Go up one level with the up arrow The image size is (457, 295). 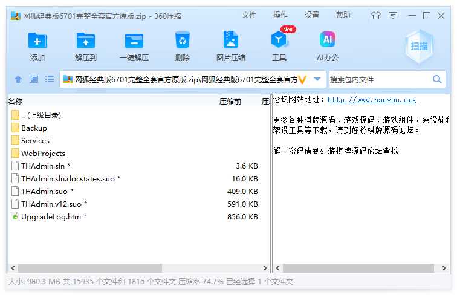(18, 79)
